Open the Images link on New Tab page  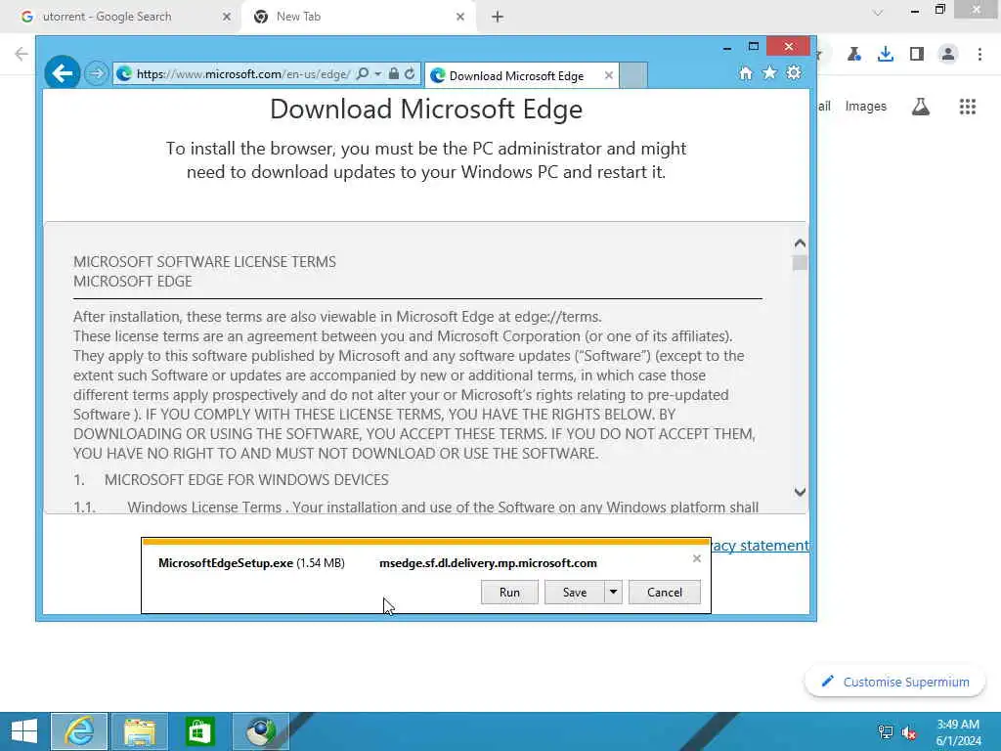[x=866, y=107]
